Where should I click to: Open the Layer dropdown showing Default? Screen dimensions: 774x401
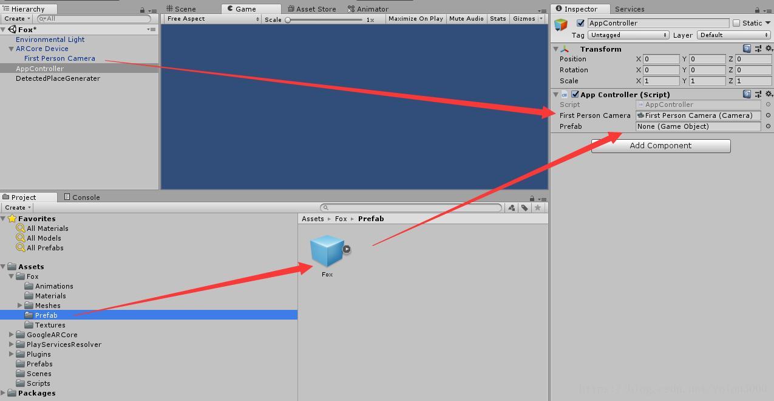pyautogui.click(x=733, y=35)
